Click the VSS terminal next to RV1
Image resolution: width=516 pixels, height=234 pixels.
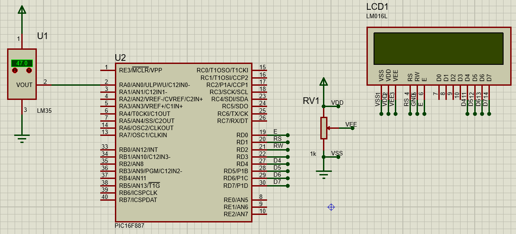pos(339,157)
